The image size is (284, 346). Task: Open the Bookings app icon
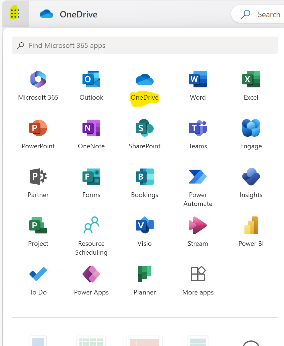[144, 177]
